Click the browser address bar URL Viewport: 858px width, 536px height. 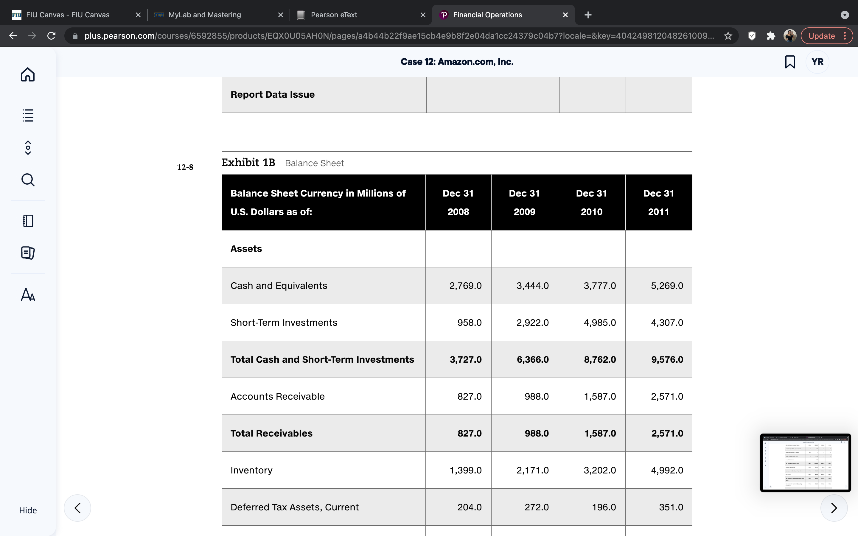click(399, 36)
